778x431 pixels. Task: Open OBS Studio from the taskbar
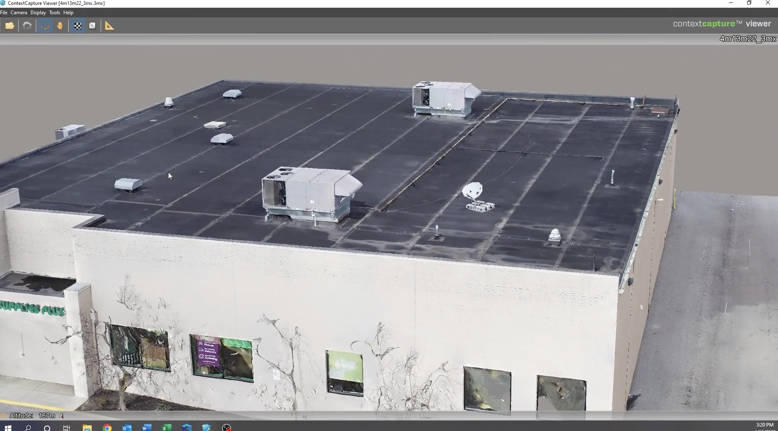(227, 428)
